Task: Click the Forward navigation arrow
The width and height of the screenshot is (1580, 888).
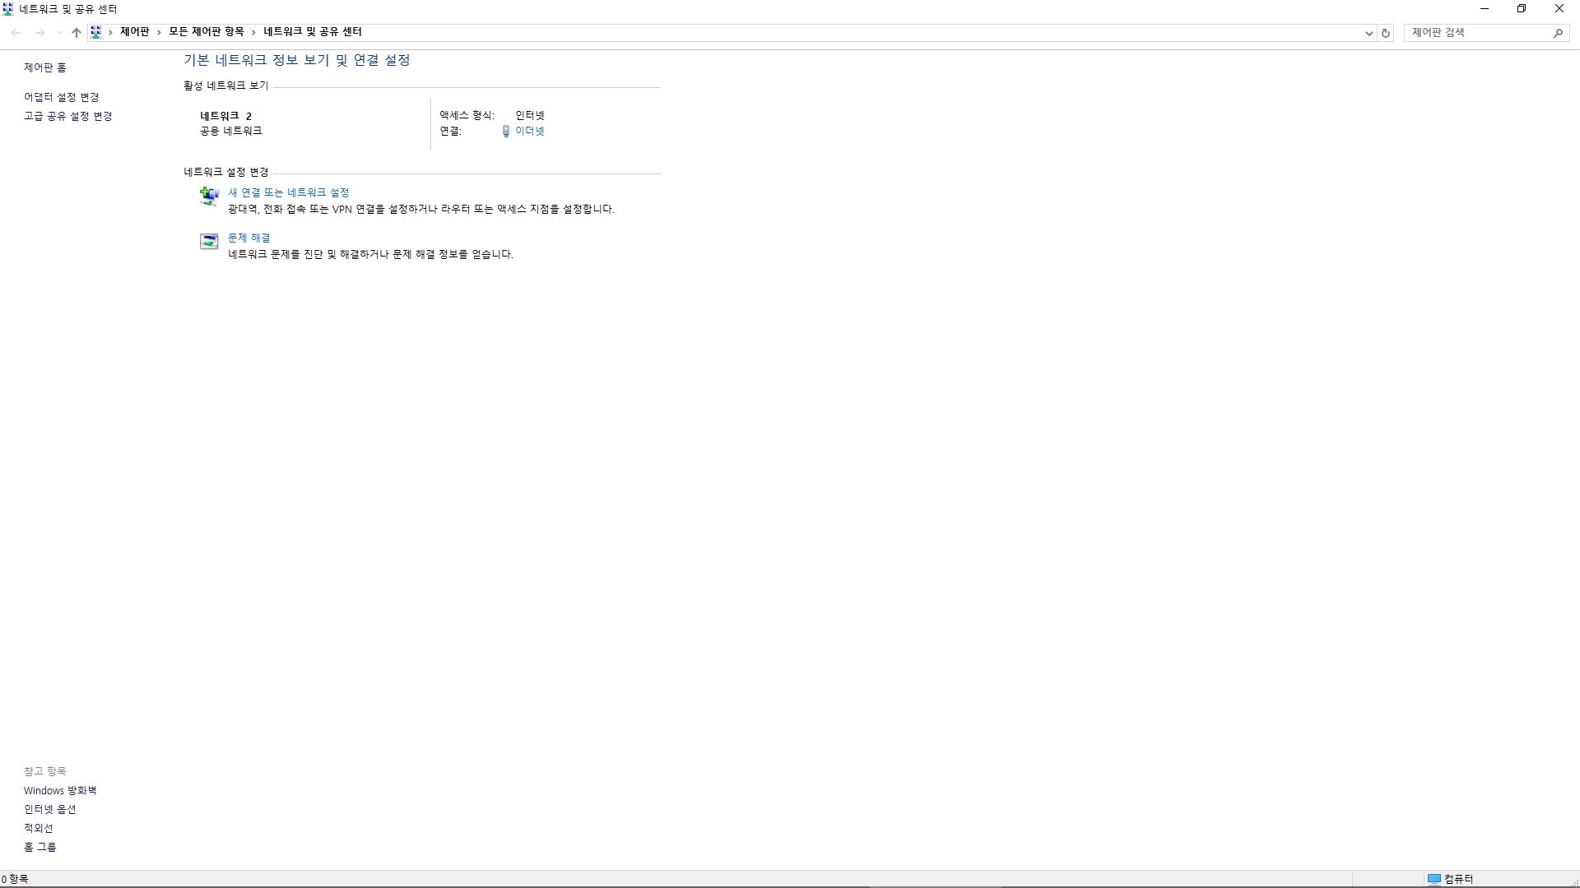Action: point(39,33)
